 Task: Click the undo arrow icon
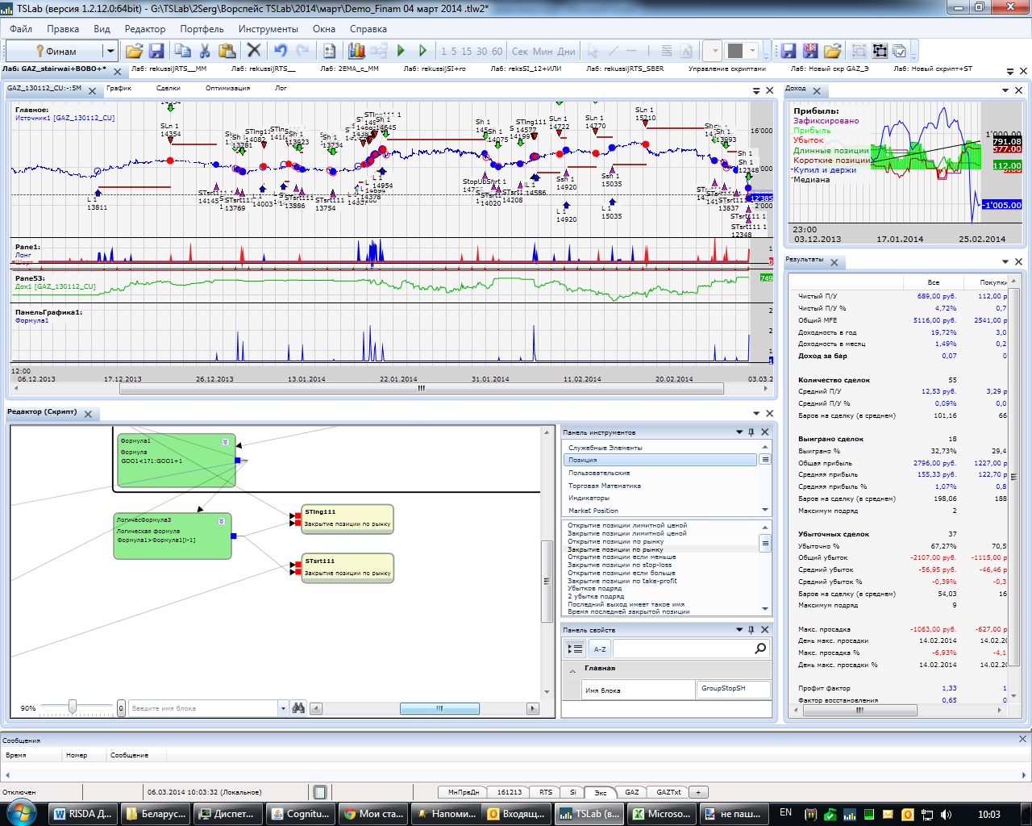click(x=280, y=51)
